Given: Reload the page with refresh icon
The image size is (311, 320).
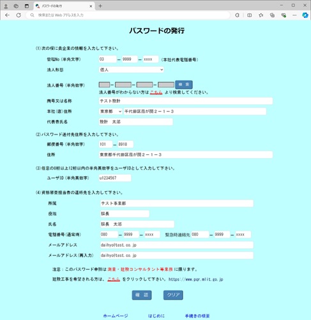Looking at the screenshot, I should point(19,15).
